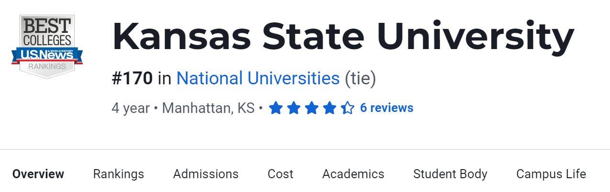View the Academics tab
The image size is (610, 192).
click(x=353, y=174)
